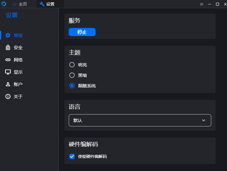The image size is (227, 171).
Task: Click the chevron arrow in language box
Action: tap(204, 120)
